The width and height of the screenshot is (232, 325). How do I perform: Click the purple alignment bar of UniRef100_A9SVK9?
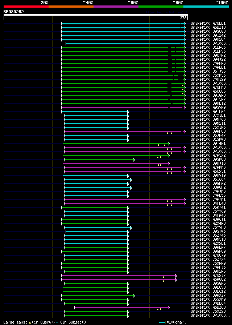pyautogui.click(x=123, y=108)
